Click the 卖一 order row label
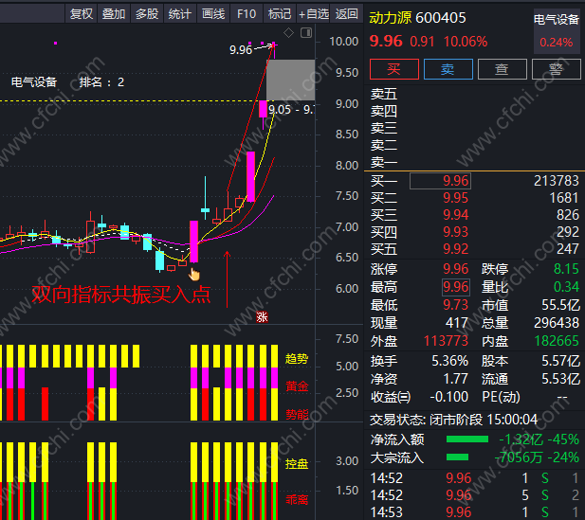This screenshot has width=585, height=520. click(384, 163)
